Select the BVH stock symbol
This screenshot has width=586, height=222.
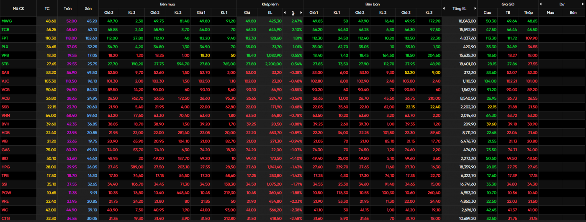(x=5, y=124)
